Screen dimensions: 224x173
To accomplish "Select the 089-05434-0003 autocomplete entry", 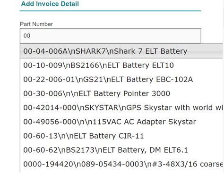I will [122, 164].
